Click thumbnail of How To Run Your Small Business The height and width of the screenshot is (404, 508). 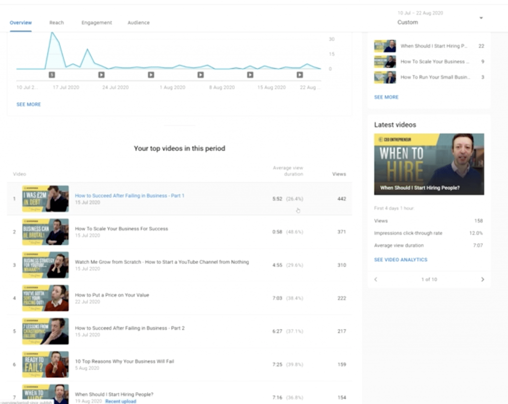click(385, 77)
